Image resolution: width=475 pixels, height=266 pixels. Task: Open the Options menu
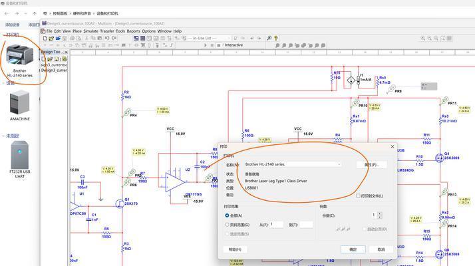(149, 31)
